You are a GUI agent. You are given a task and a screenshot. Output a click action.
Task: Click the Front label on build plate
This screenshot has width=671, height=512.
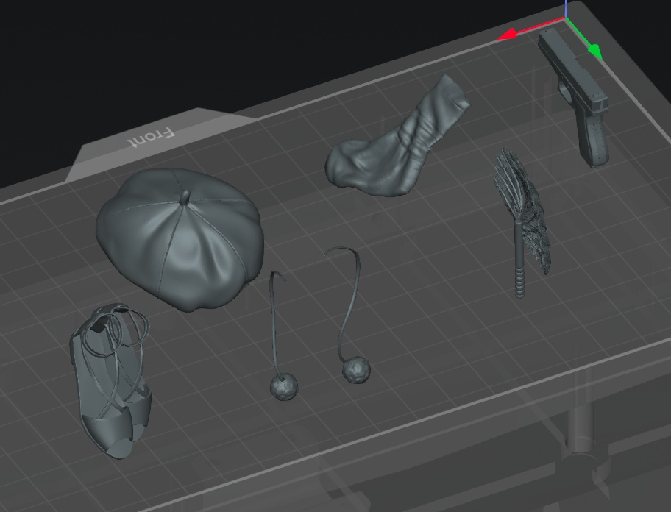click(151, 138)
